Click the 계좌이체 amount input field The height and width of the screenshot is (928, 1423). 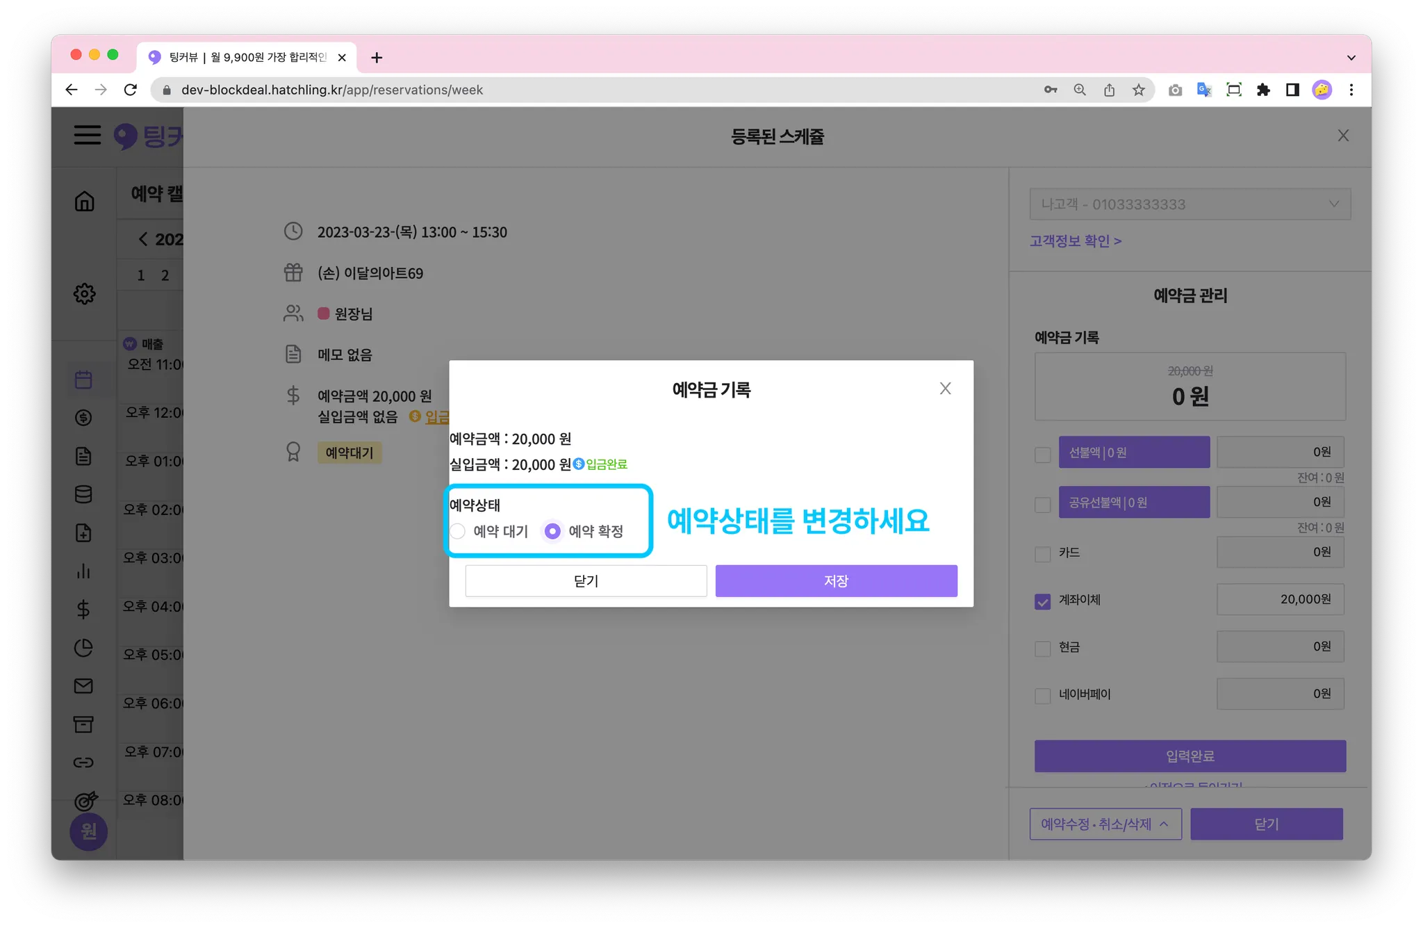point(1280,599)
